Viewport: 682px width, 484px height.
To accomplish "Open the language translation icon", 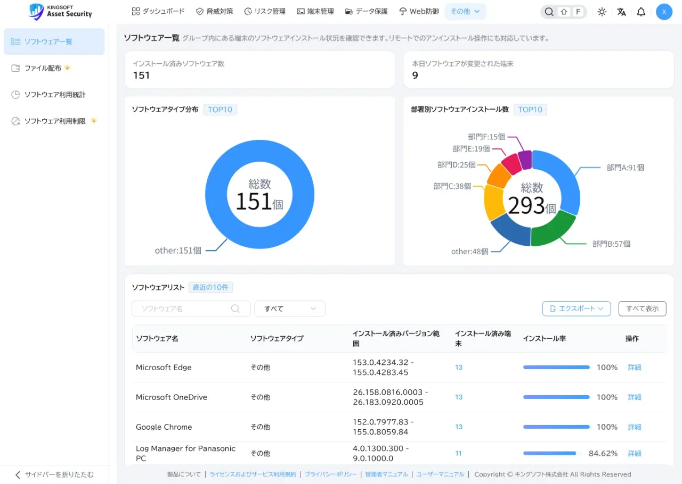I will point(621,12).
